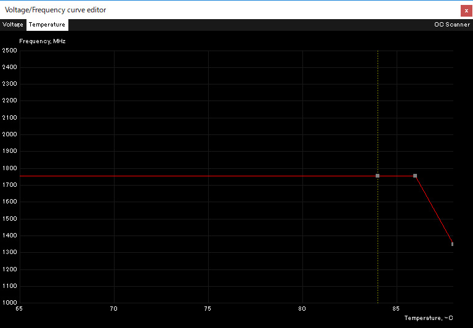Click the Voltage/Frequency curve editor title
Viewport: 473px width, 328px height.
coord(55,10)
